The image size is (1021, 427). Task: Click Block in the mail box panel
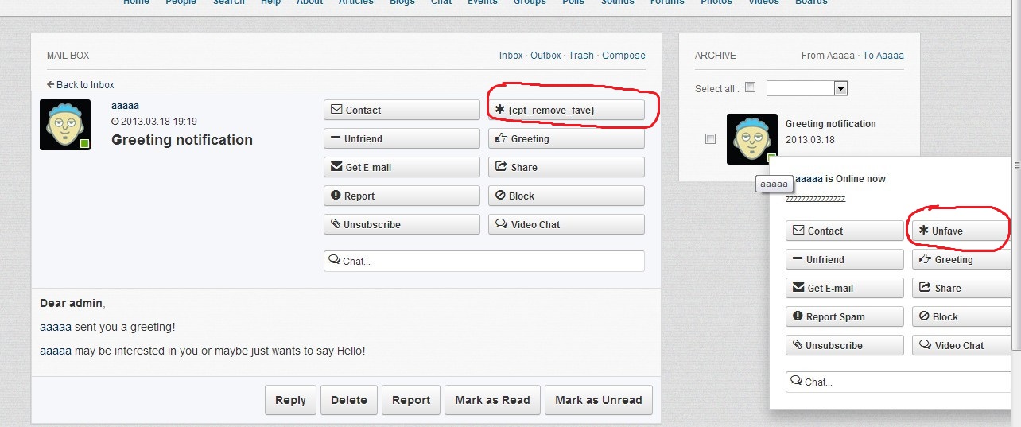coord(566,196)
